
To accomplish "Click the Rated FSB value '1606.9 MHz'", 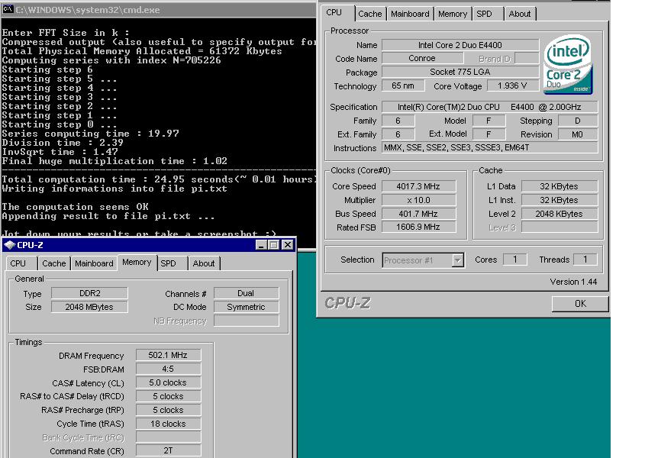I will 418,227.
